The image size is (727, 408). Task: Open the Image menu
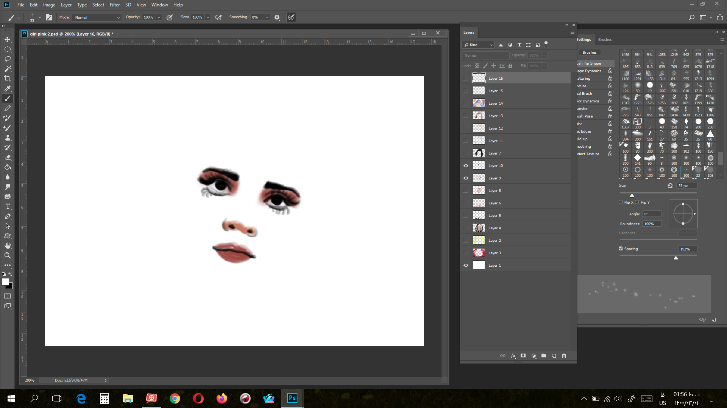[49, 5]
